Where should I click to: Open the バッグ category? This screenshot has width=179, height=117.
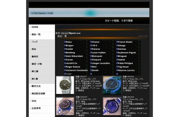(35, 42)
